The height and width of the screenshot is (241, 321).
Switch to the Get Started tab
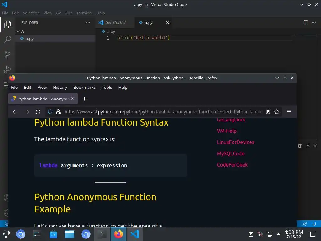click(x=115, y=23)
